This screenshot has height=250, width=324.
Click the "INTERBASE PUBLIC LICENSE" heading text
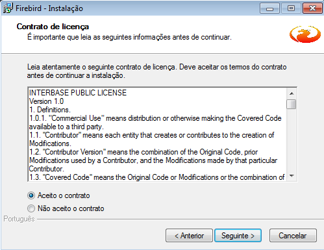point(78,93)
